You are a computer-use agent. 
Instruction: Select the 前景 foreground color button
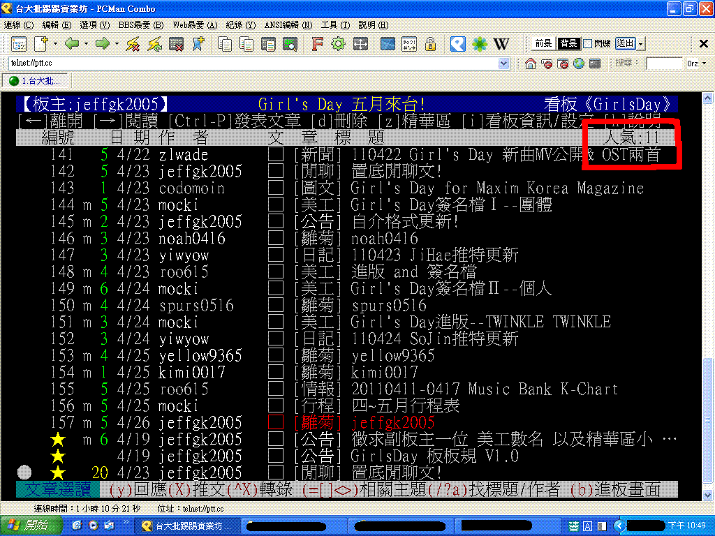tap(543, 43)
